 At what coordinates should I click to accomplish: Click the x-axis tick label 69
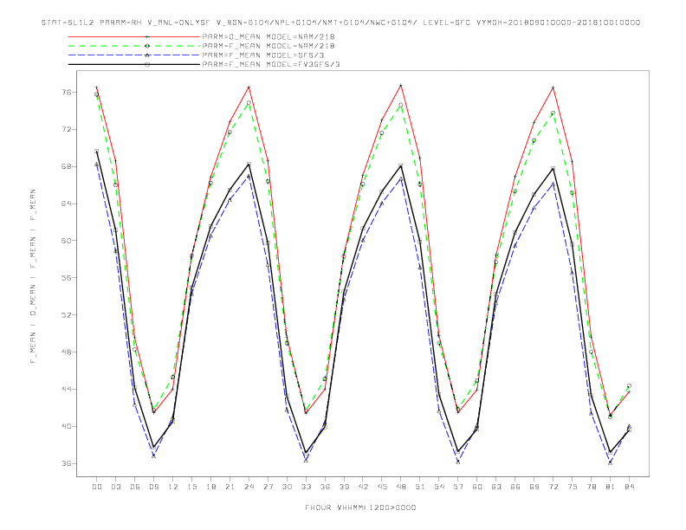[534, 487]
